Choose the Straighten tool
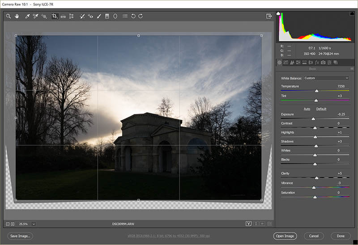Image resolution: width=358 pixels, height=245 pixels. 63,16
